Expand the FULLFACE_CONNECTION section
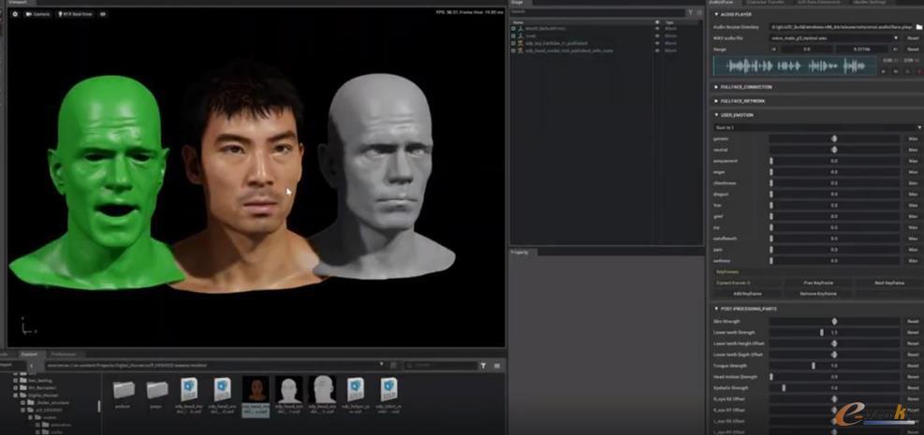924x435 pixels. pyautogui.click(x=716, y=87)
